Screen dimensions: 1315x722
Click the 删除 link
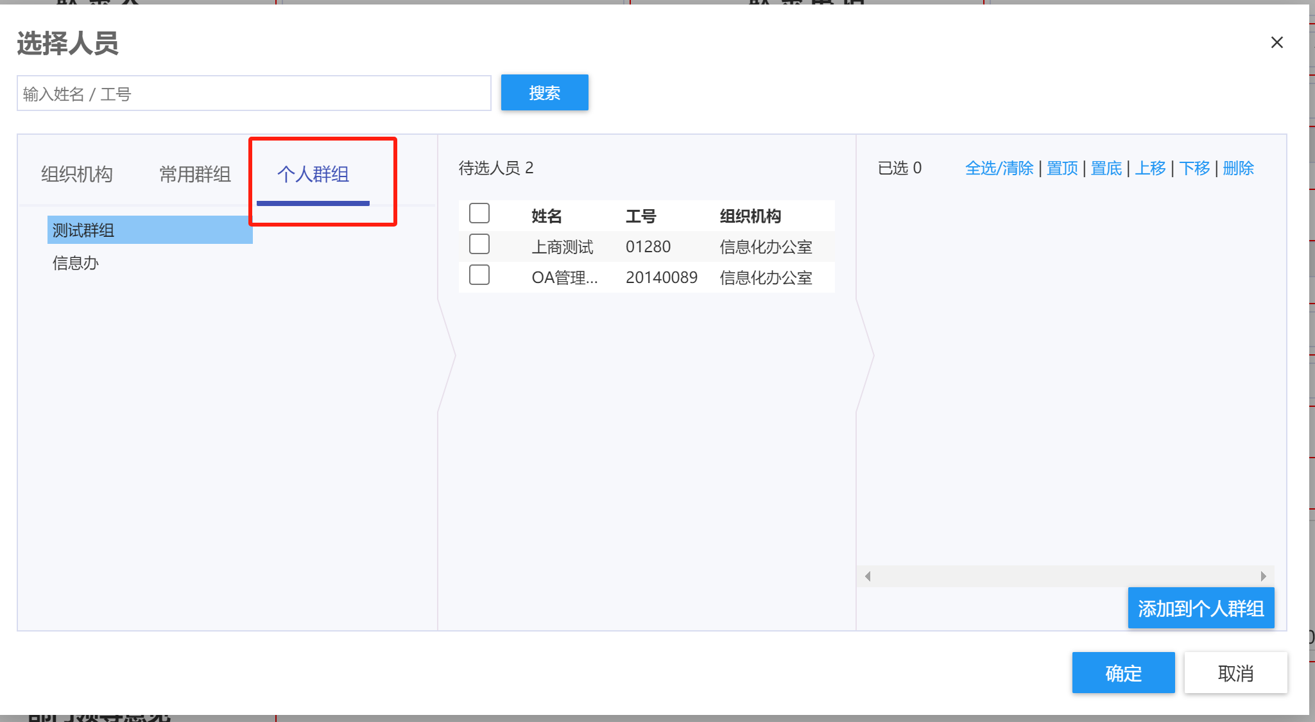pos(1238,168)
